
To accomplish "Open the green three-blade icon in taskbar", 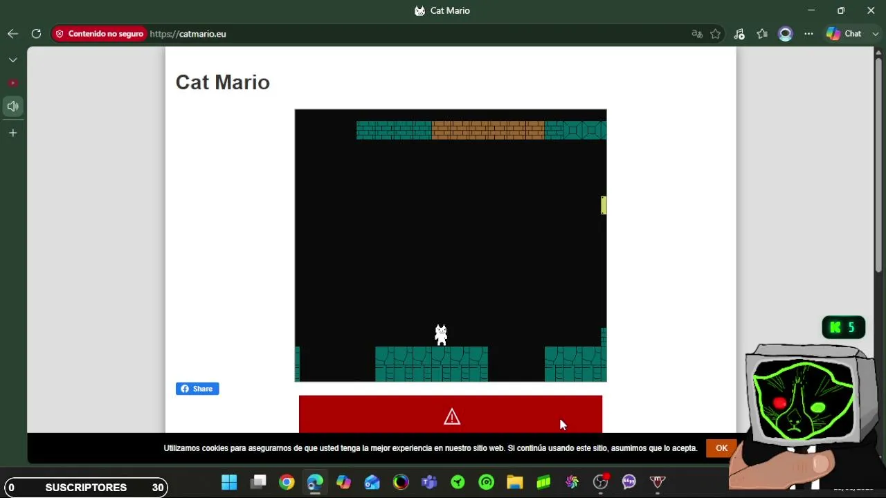I will tap(458, 482).
